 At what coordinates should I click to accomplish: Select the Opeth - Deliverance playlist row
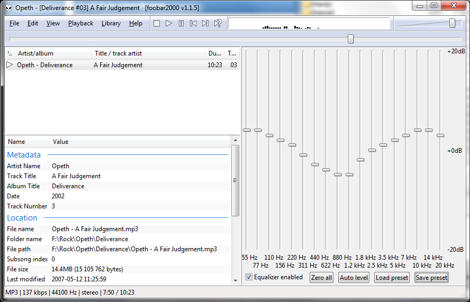click(x=122, y=65)
